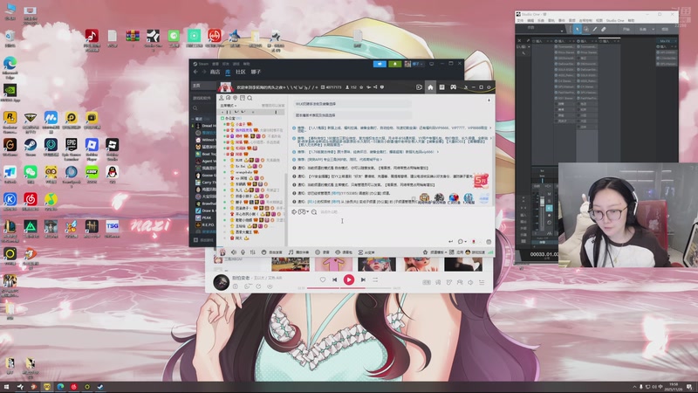The height and width of the screenshot is (393, 698).
Task: Click in the YY chat message input
Action: (x=392, y=225)
